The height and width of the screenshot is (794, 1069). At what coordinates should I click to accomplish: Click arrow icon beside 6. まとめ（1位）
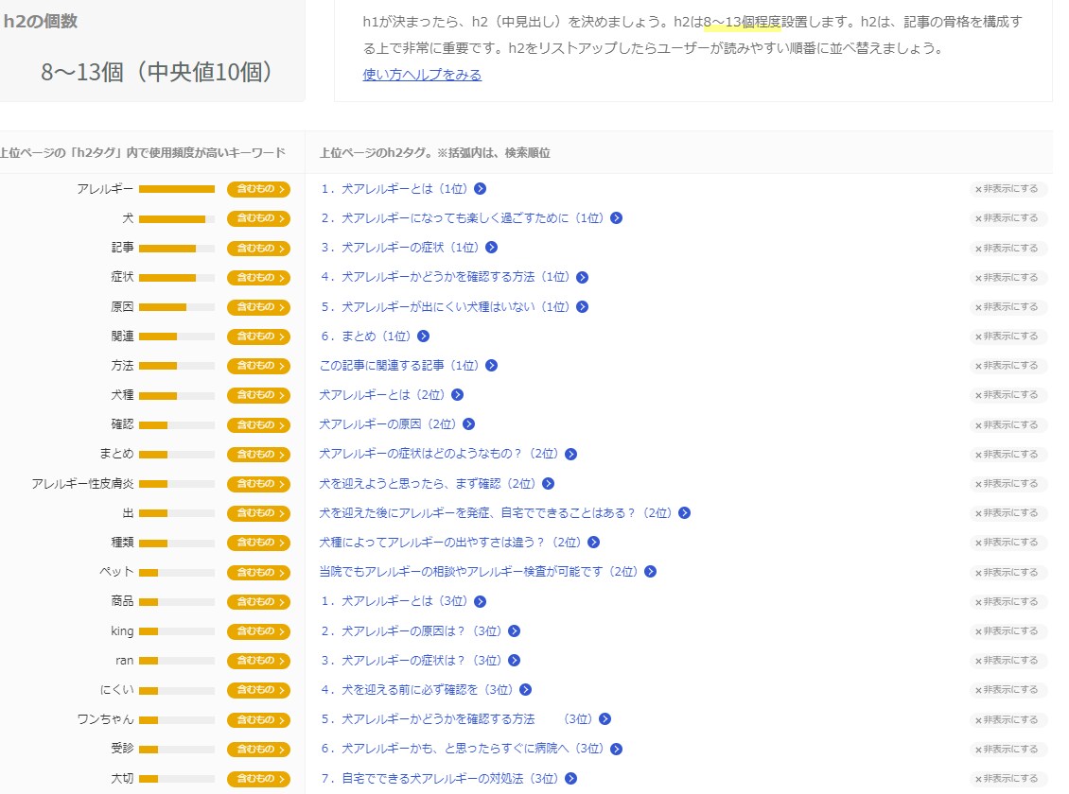click(x=424, y=336)
